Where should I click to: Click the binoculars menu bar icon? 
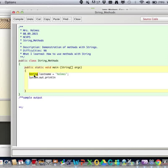click(x=117, y=2)
